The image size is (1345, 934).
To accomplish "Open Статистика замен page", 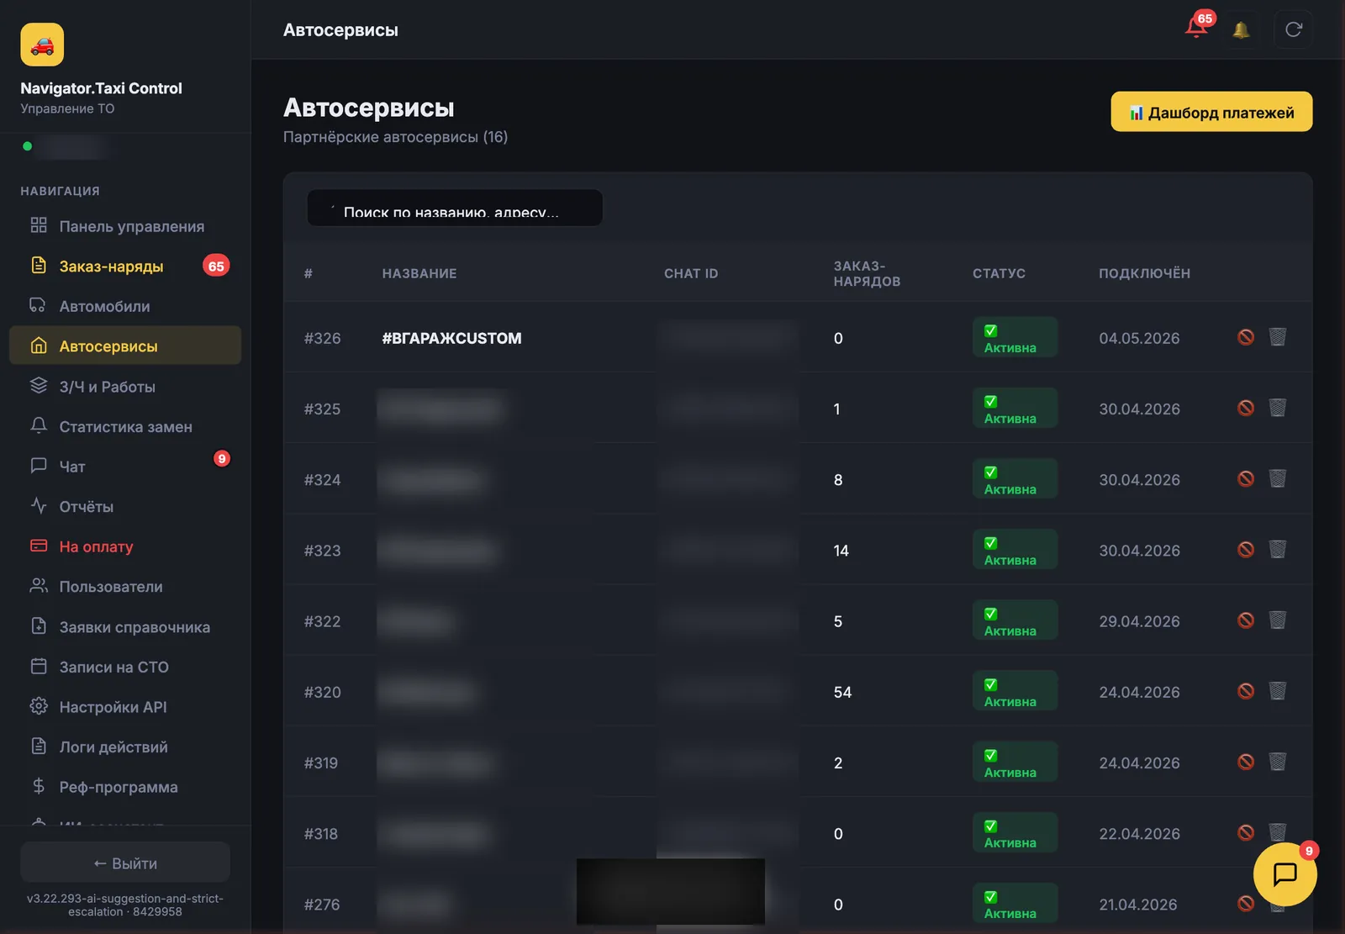I will 125,426.
